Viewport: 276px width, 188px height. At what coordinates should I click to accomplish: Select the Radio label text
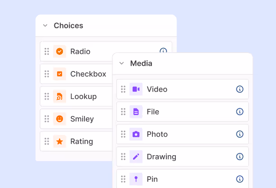pos(80,51)
